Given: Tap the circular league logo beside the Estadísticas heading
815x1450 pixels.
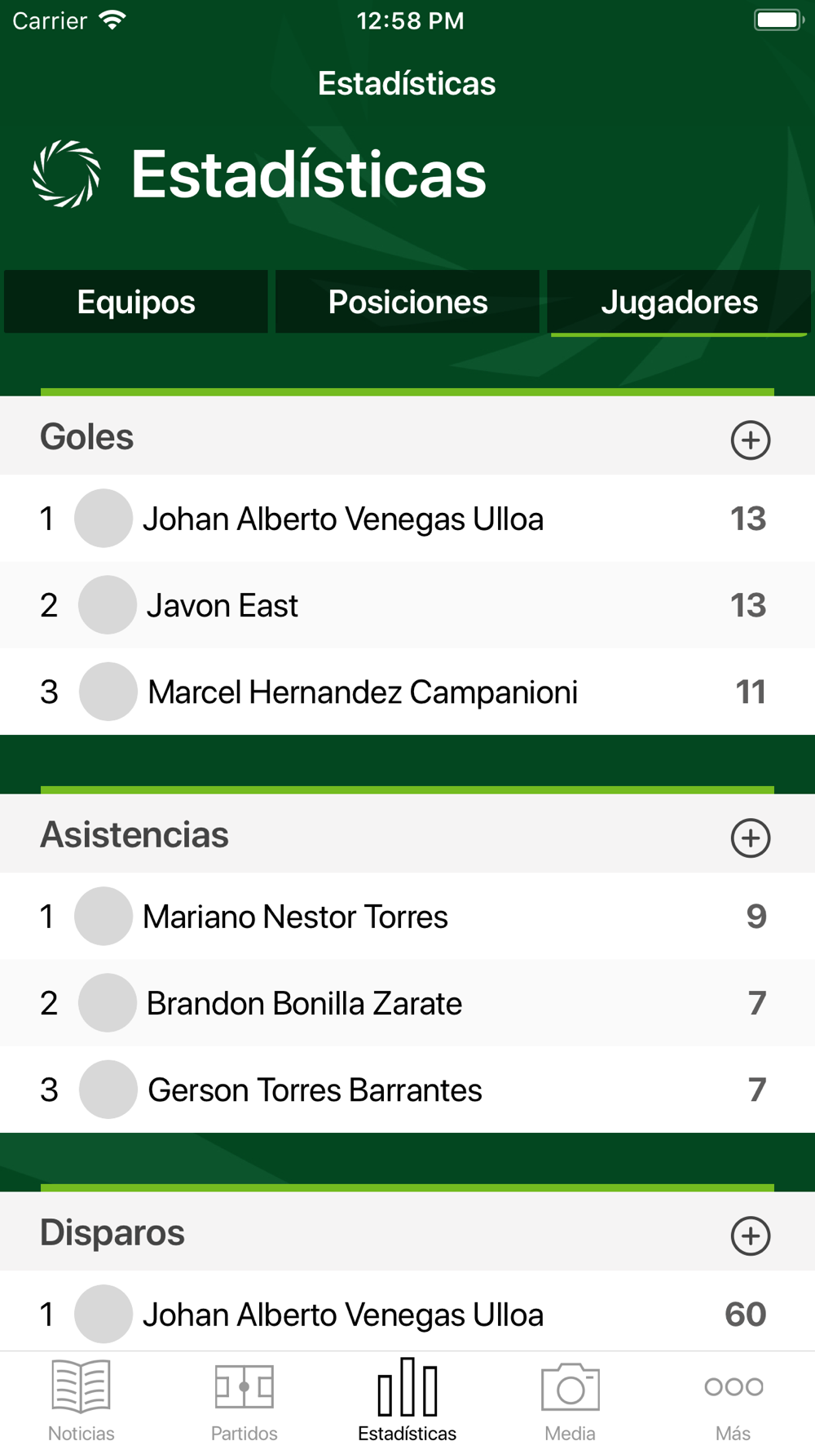Looking at the screenshot, I should tap(66, 174).
